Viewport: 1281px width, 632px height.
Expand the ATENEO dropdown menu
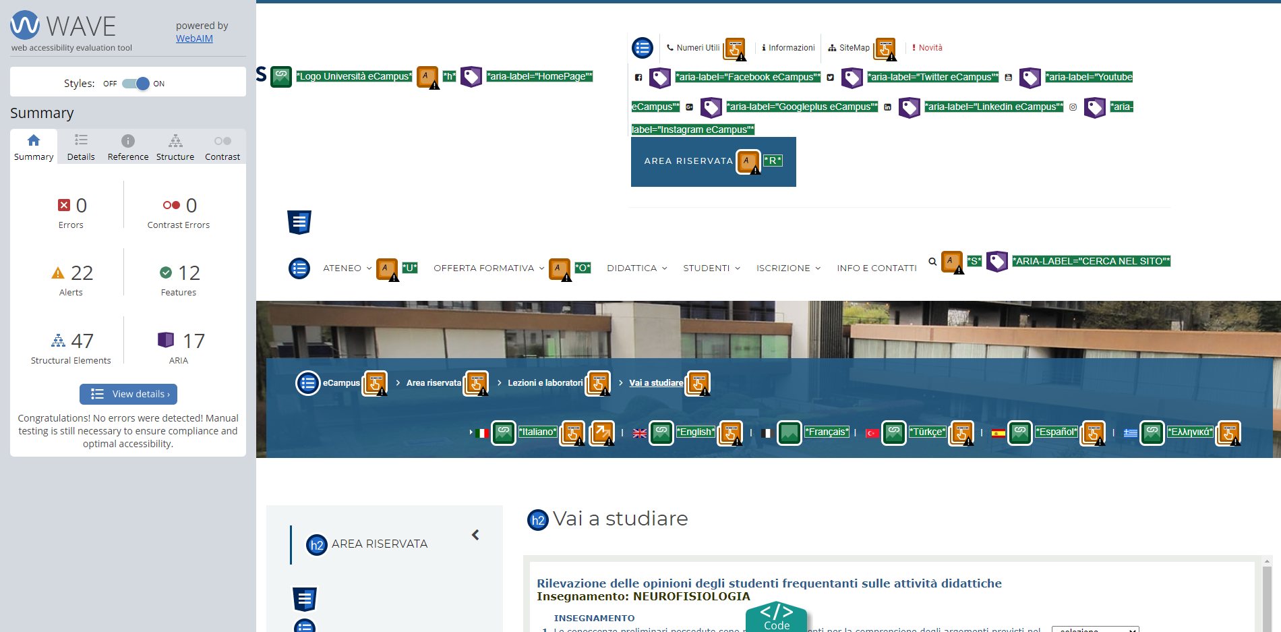[x=347, y=268]
